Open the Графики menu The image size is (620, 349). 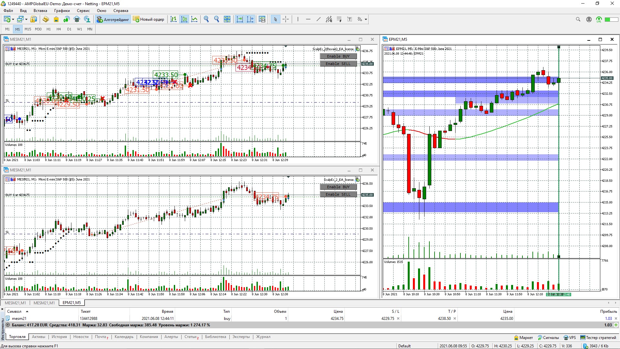click(x=62, y=11)
